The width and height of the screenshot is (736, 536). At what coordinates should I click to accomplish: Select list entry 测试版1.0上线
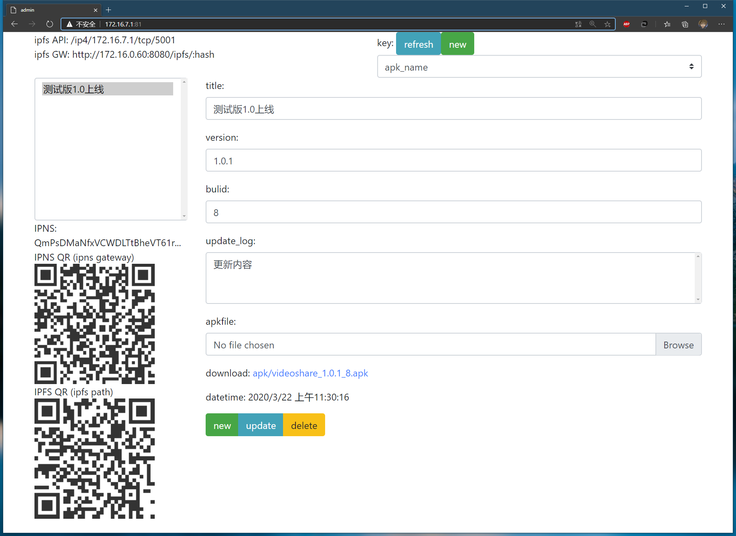107,89
